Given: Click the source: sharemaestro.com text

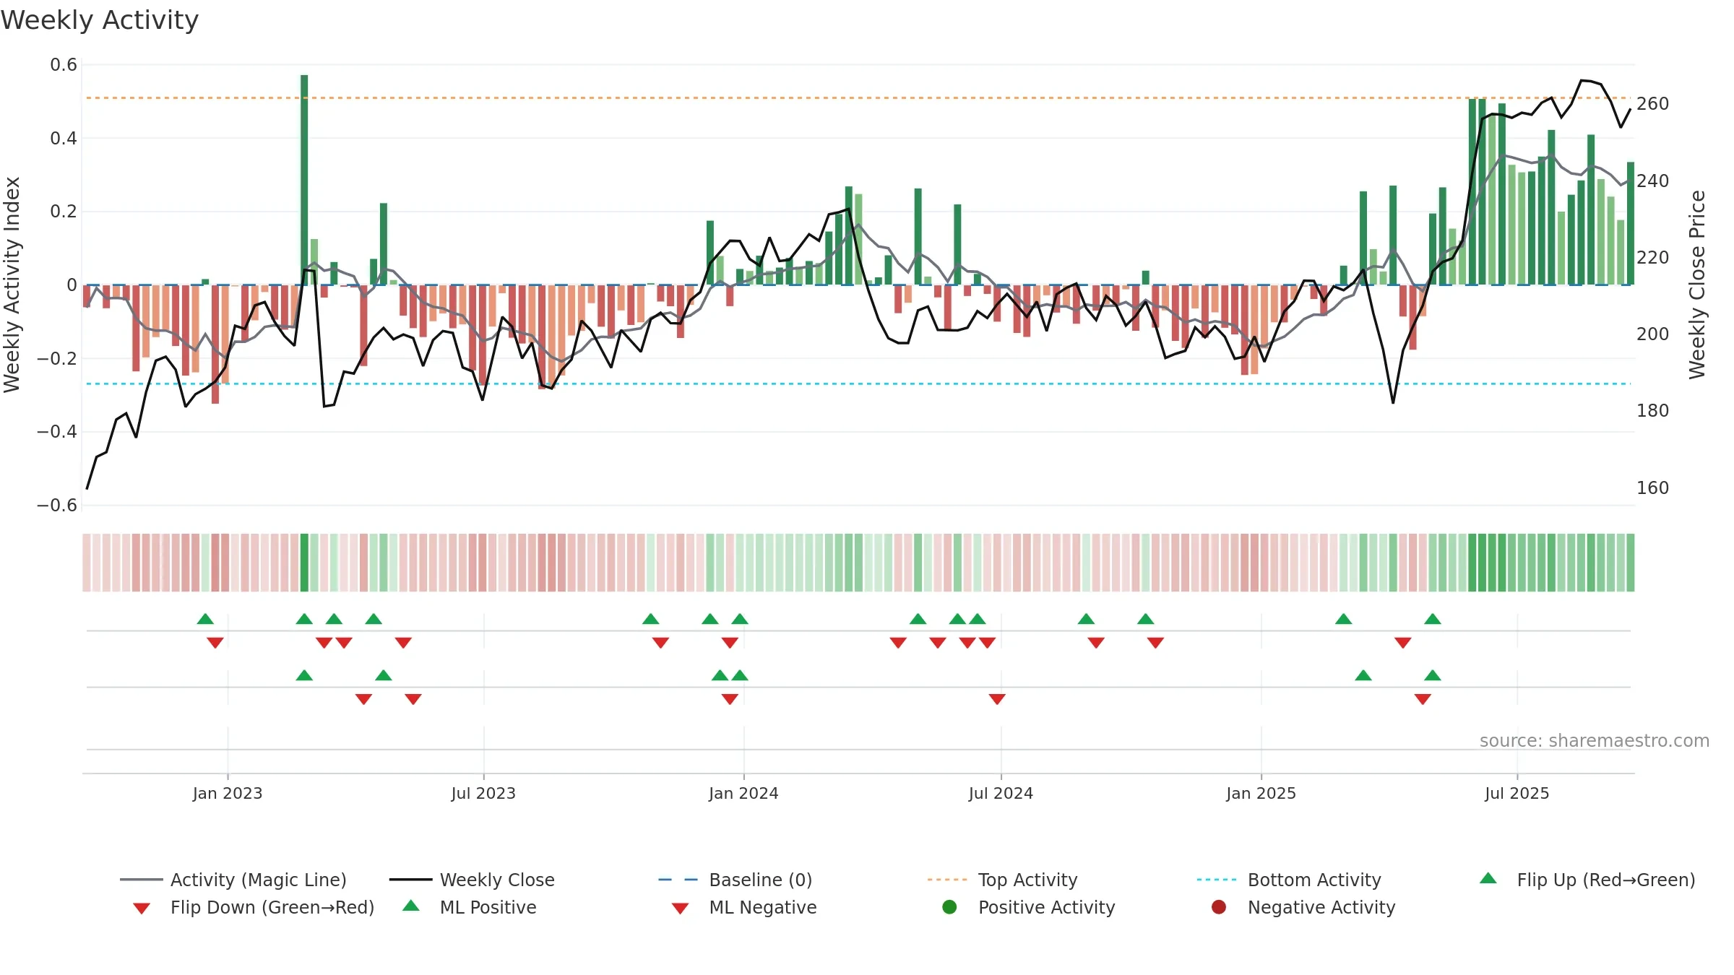Looking at the screenshot, I should [x=1595, y=741].
